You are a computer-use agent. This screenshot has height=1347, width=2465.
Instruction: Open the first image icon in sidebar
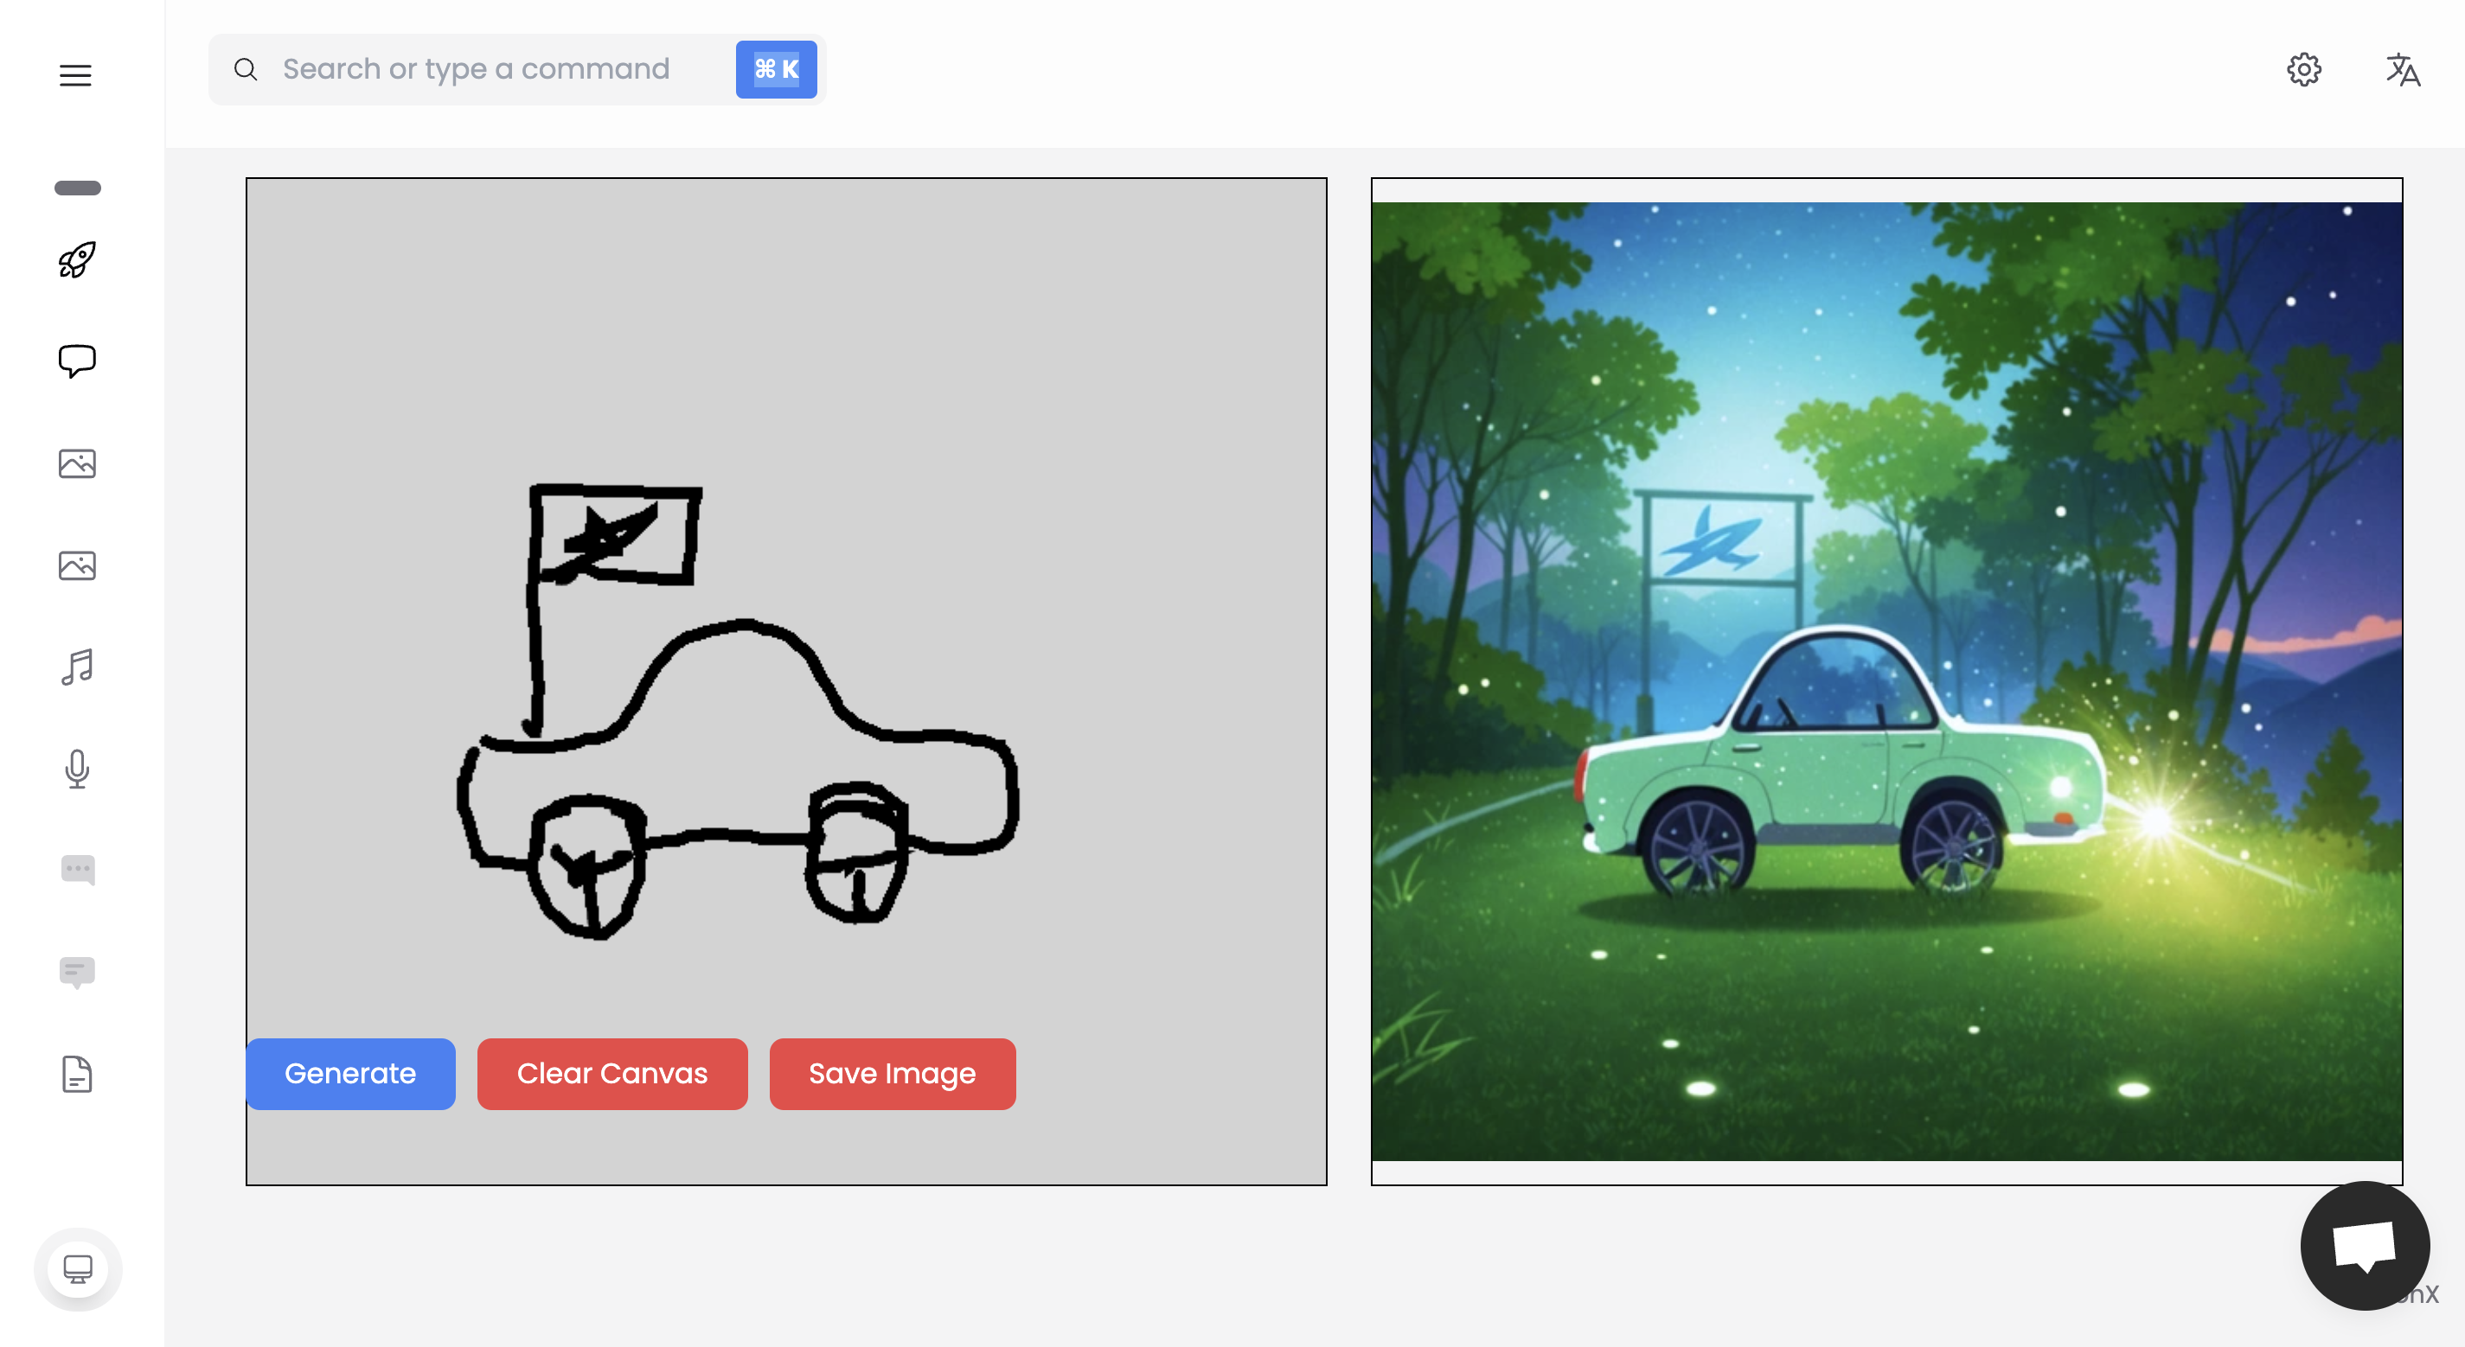[x=77, y=464]
